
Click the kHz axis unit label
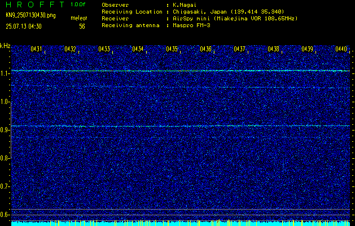(x=6, y=46)
